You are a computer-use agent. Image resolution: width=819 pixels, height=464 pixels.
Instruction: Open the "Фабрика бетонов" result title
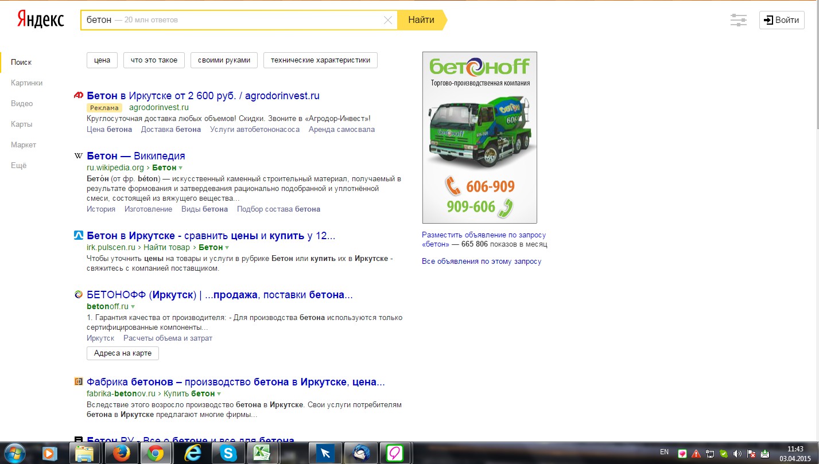tap(236, 382)
